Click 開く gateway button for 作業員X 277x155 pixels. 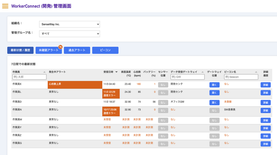click(x=214, y=85)
